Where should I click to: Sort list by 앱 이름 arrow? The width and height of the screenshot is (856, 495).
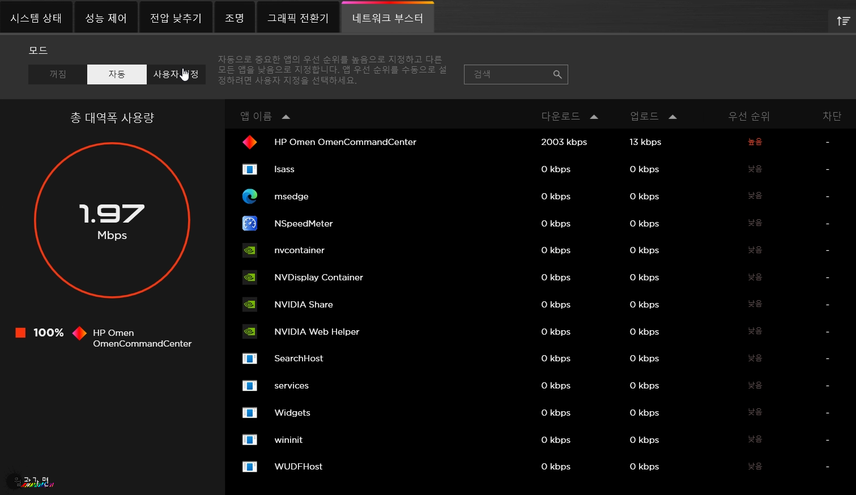286,117
